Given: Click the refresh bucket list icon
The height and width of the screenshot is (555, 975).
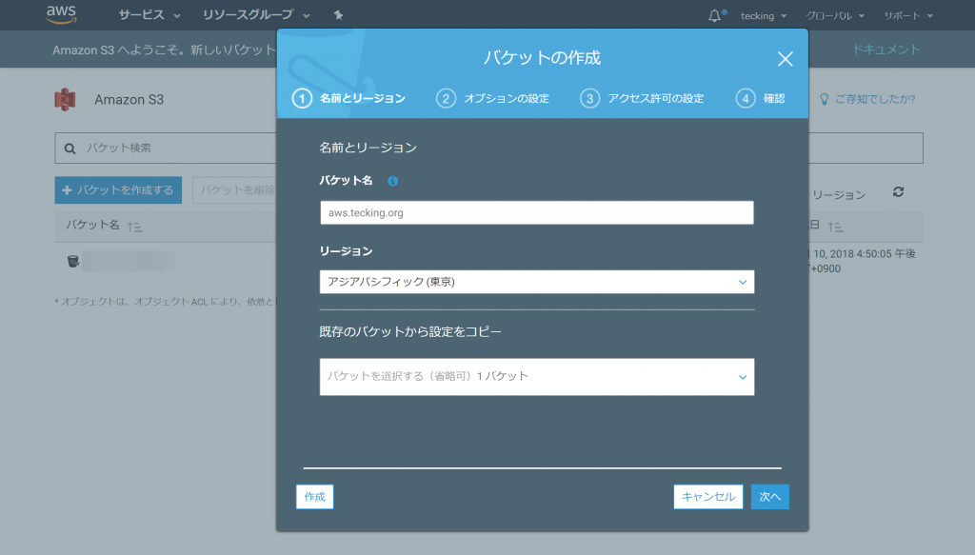Looking at the screenshot, I should 898,192.
